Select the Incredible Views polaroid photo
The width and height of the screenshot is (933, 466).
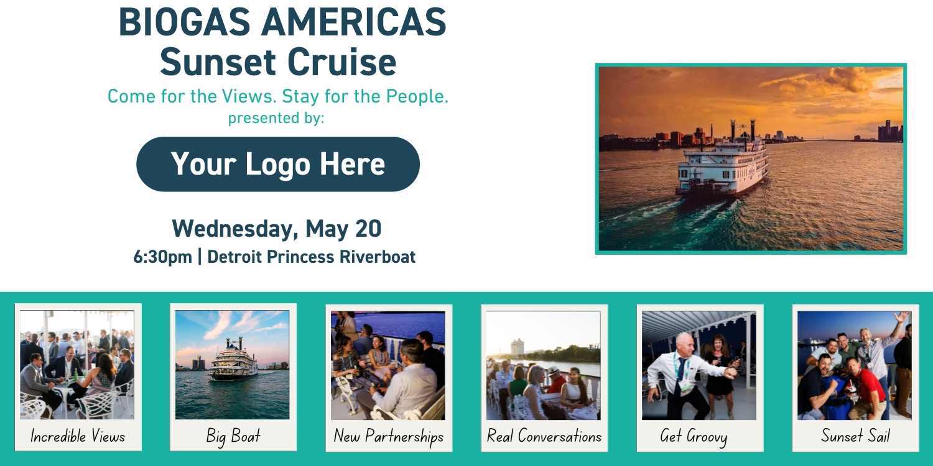coord(78,365)
